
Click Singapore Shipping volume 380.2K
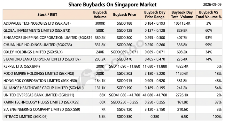coord(100,38)
